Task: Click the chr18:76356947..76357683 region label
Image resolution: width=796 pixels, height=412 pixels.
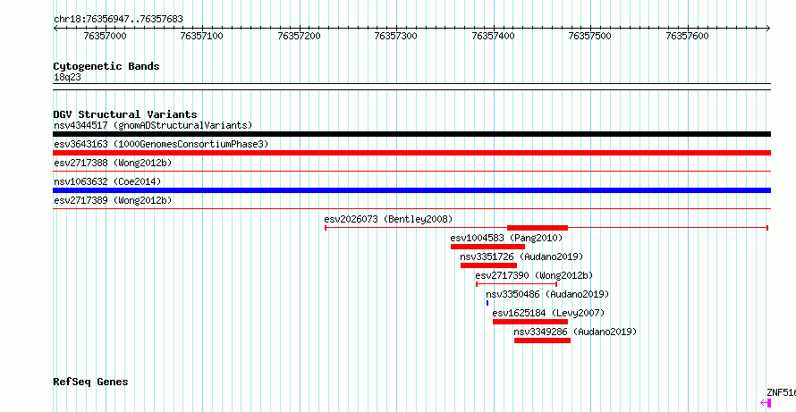Action: [118, 20]
